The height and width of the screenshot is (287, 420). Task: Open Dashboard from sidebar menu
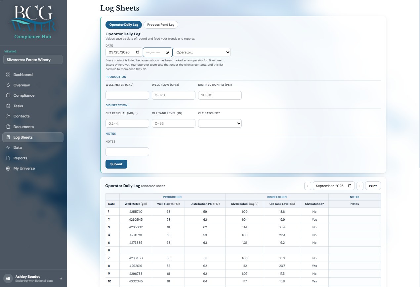pos(33,75)
